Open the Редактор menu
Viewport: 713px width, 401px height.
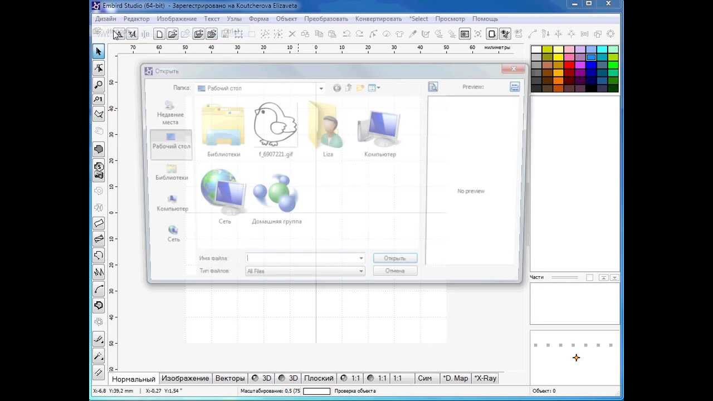click(x=136, y=18)
